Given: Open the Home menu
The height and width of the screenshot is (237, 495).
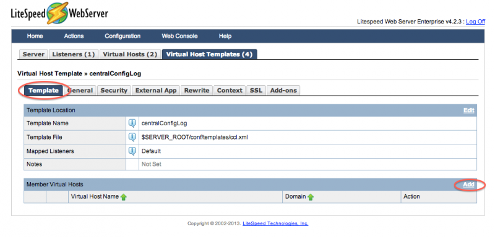Looking at the screenshot, I should click(x=35, y=36).
